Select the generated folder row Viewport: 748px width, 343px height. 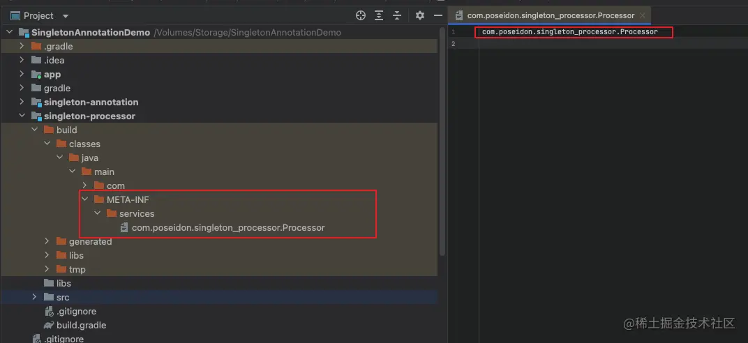point(219,241)
